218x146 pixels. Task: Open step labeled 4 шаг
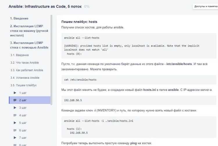tap(23, 115)
